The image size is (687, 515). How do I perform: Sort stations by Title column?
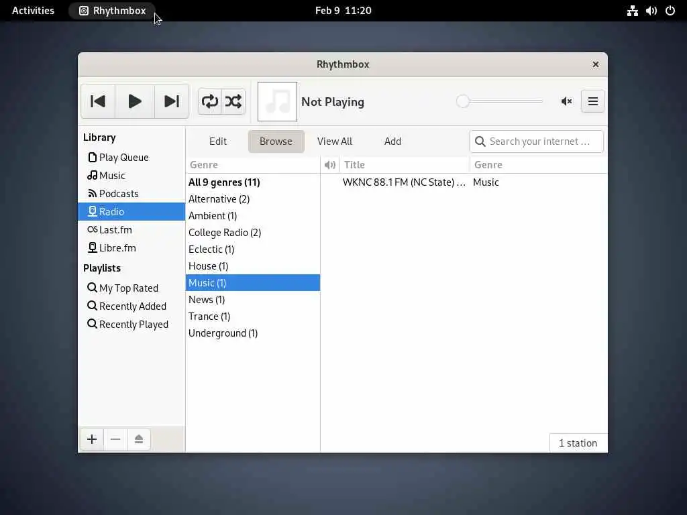pos(405,165)
